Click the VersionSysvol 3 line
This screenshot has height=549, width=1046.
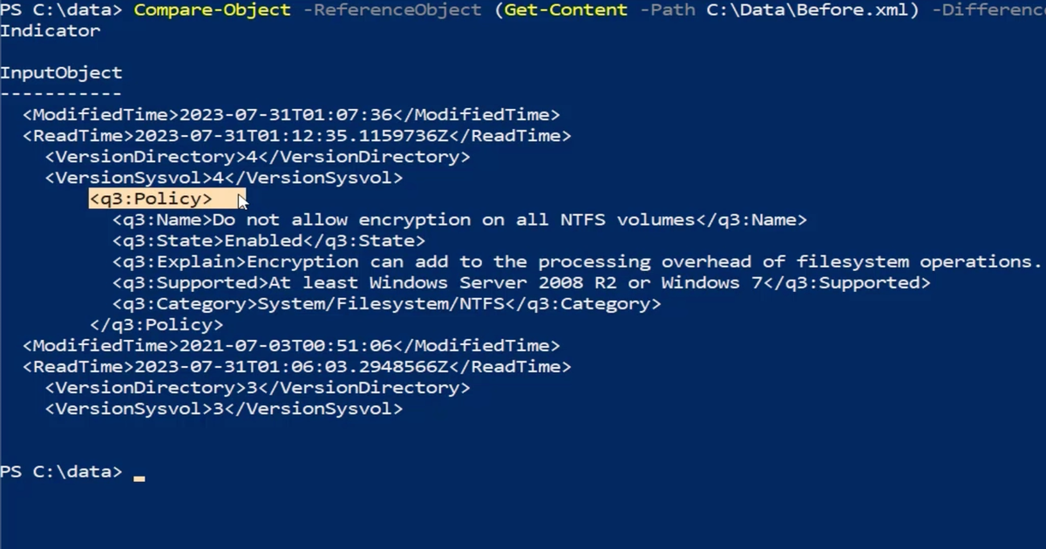click(x=224, y=408)
